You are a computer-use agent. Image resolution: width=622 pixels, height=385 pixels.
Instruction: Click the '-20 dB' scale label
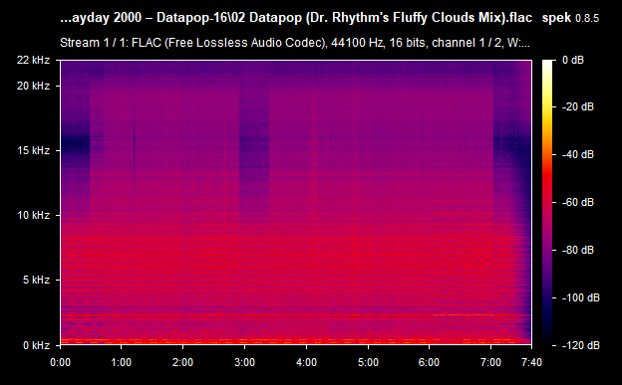tap(578, 106)
